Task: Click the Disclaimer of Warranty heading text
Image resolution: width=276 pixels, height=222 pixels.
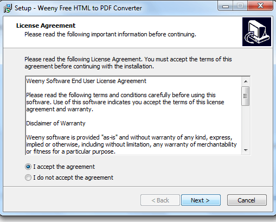Action: coord(56,123)
